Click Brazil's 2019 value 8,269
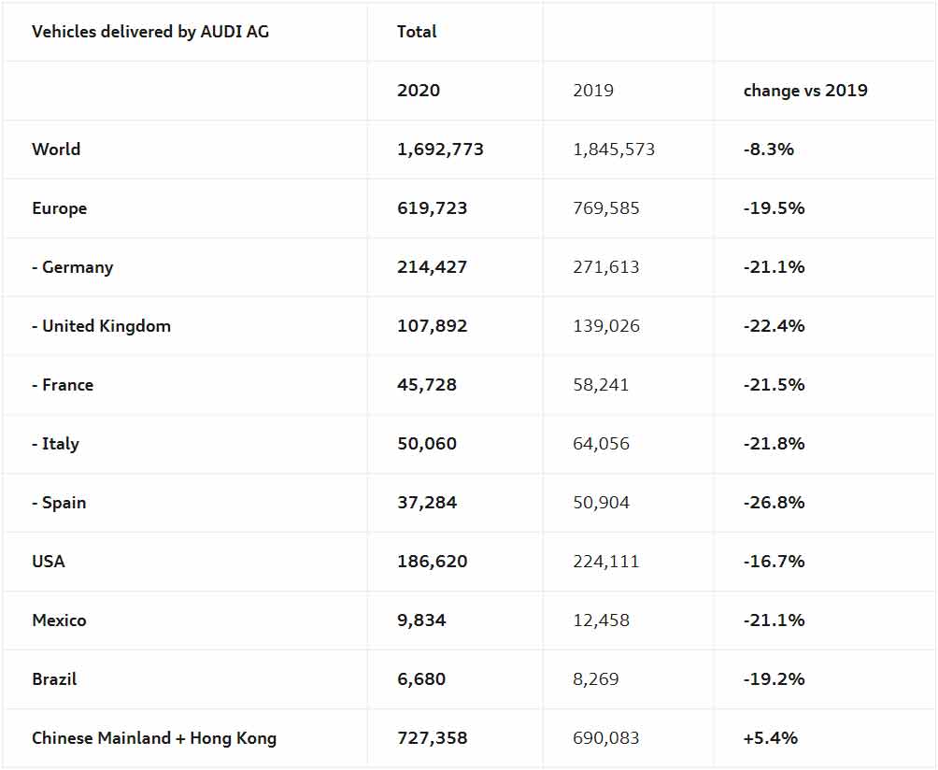The image size is (938, 770). point(596,679)
